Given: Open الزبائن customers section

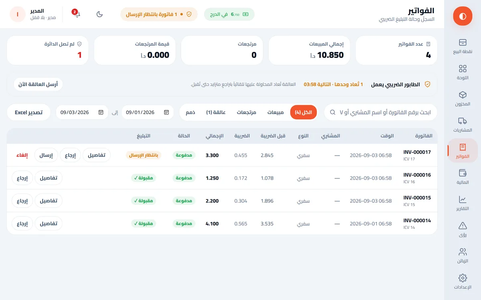Looking at the screenshot, I should [463, 256].
